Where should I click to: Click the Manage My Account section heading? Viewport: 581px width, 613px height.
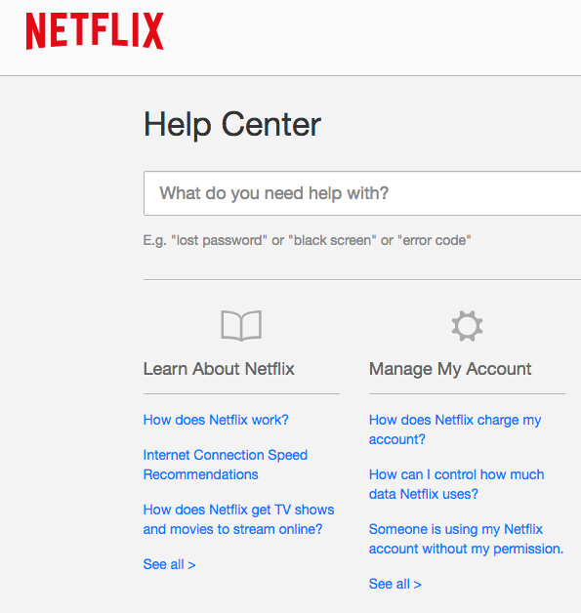(450, 369)
